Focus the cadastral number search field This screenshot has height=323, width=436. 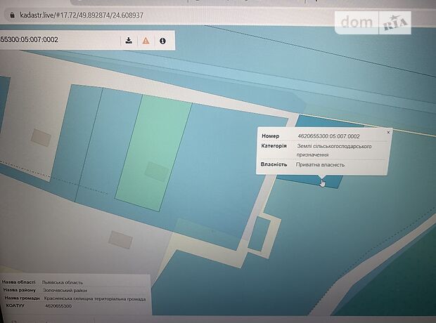(x=56, y=41)
